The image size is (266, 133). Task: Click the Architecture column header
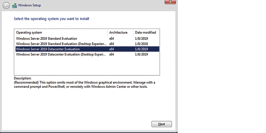pos(120,32)
